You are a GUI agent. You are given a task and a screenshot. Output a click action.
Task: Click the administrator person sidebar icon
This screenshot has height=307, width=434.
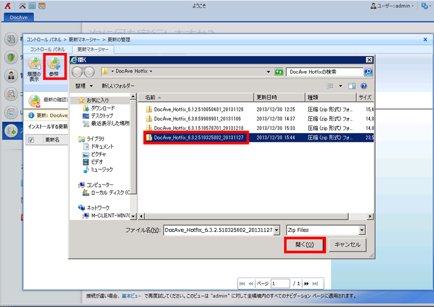click(x=11, y=76)
